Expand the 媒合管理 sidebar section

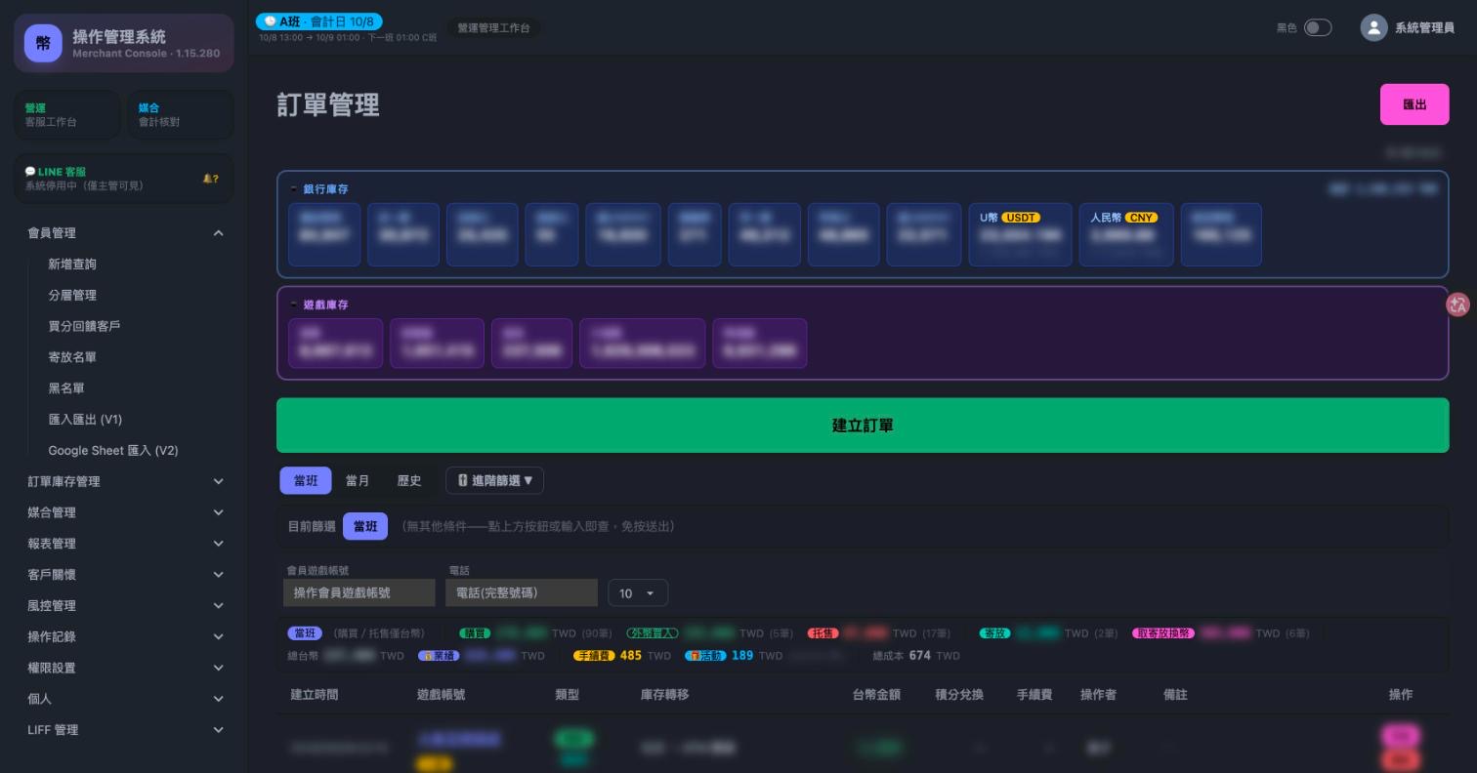(125, 512)
